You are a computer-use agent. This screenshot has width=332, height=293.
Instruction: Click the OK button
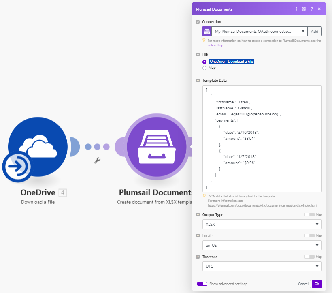317,284
